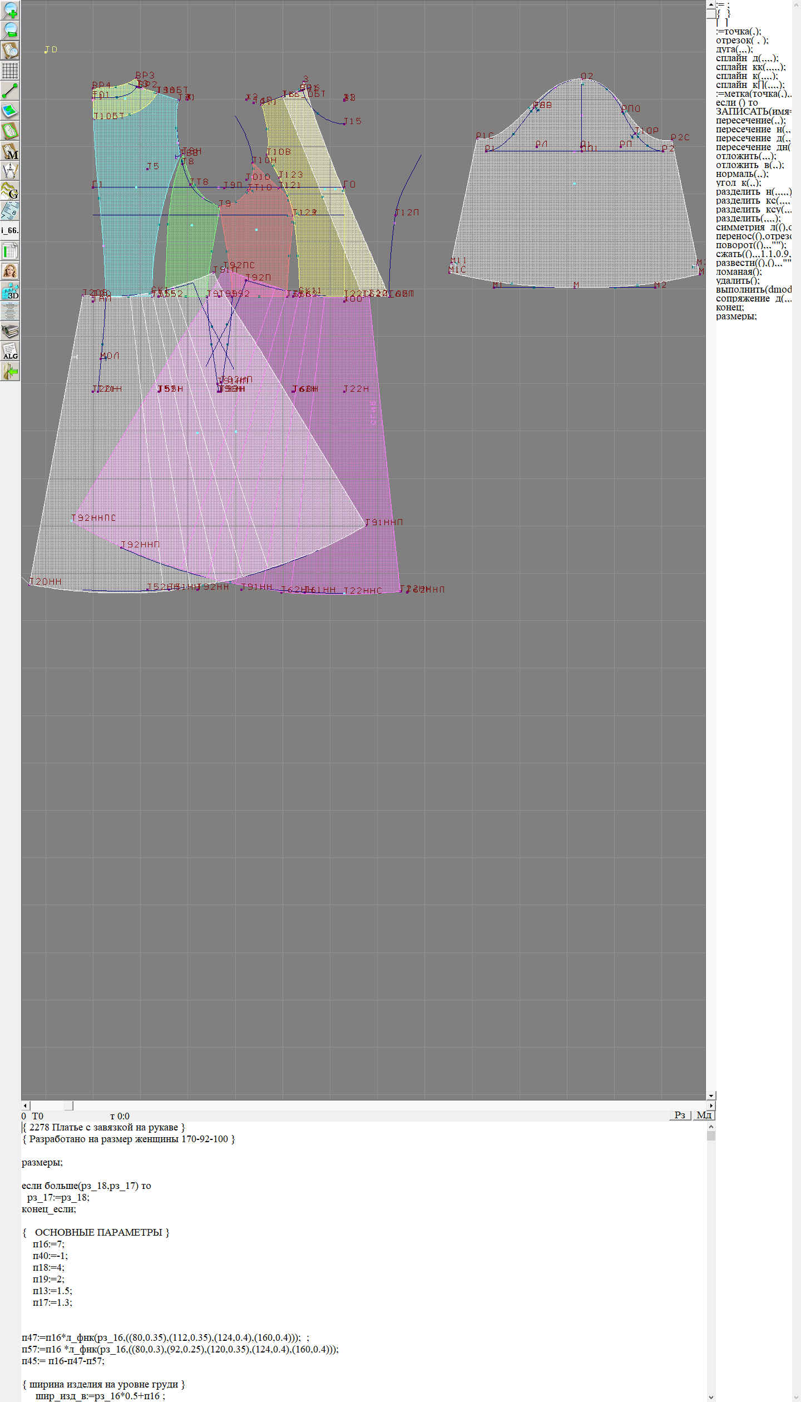The height and width of the screenshot is (1402, 801).
Task: Click the canvas horizontal scrollbar left arrow
Action: coord(25,1105)
